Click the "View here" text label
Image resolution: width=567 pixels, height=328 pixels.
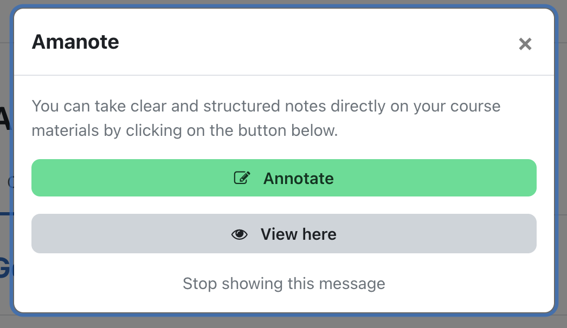point(298,234)
